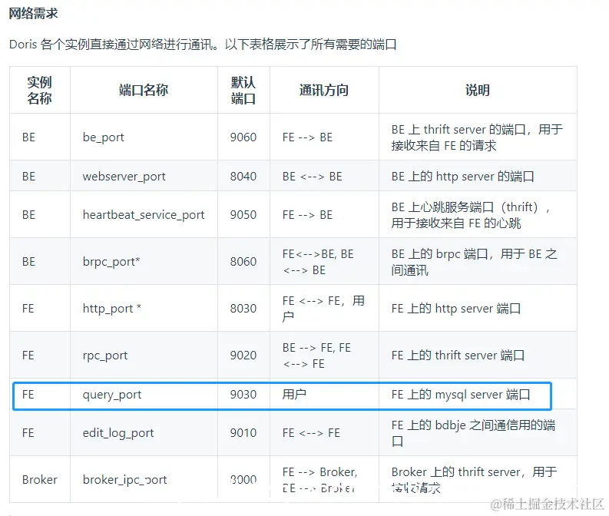609x516 pixels.
Task: Select the port value '9030'
Action: click(243, 395)
